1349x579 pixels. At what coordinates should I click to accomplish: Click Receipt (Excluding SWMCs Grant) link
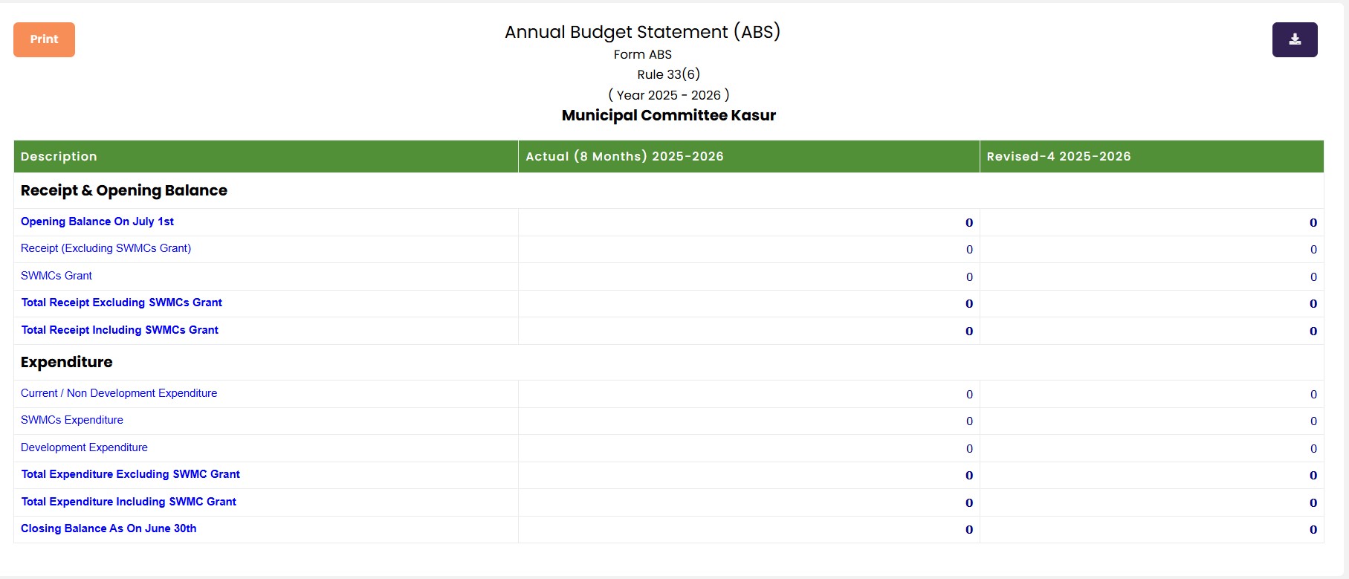tap(106, 248)
